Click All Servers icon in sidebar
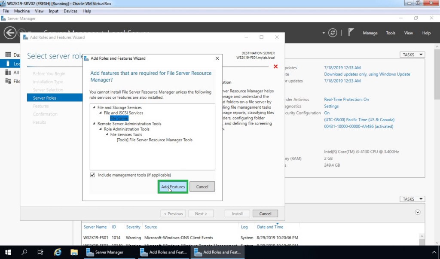 point(8,73)
